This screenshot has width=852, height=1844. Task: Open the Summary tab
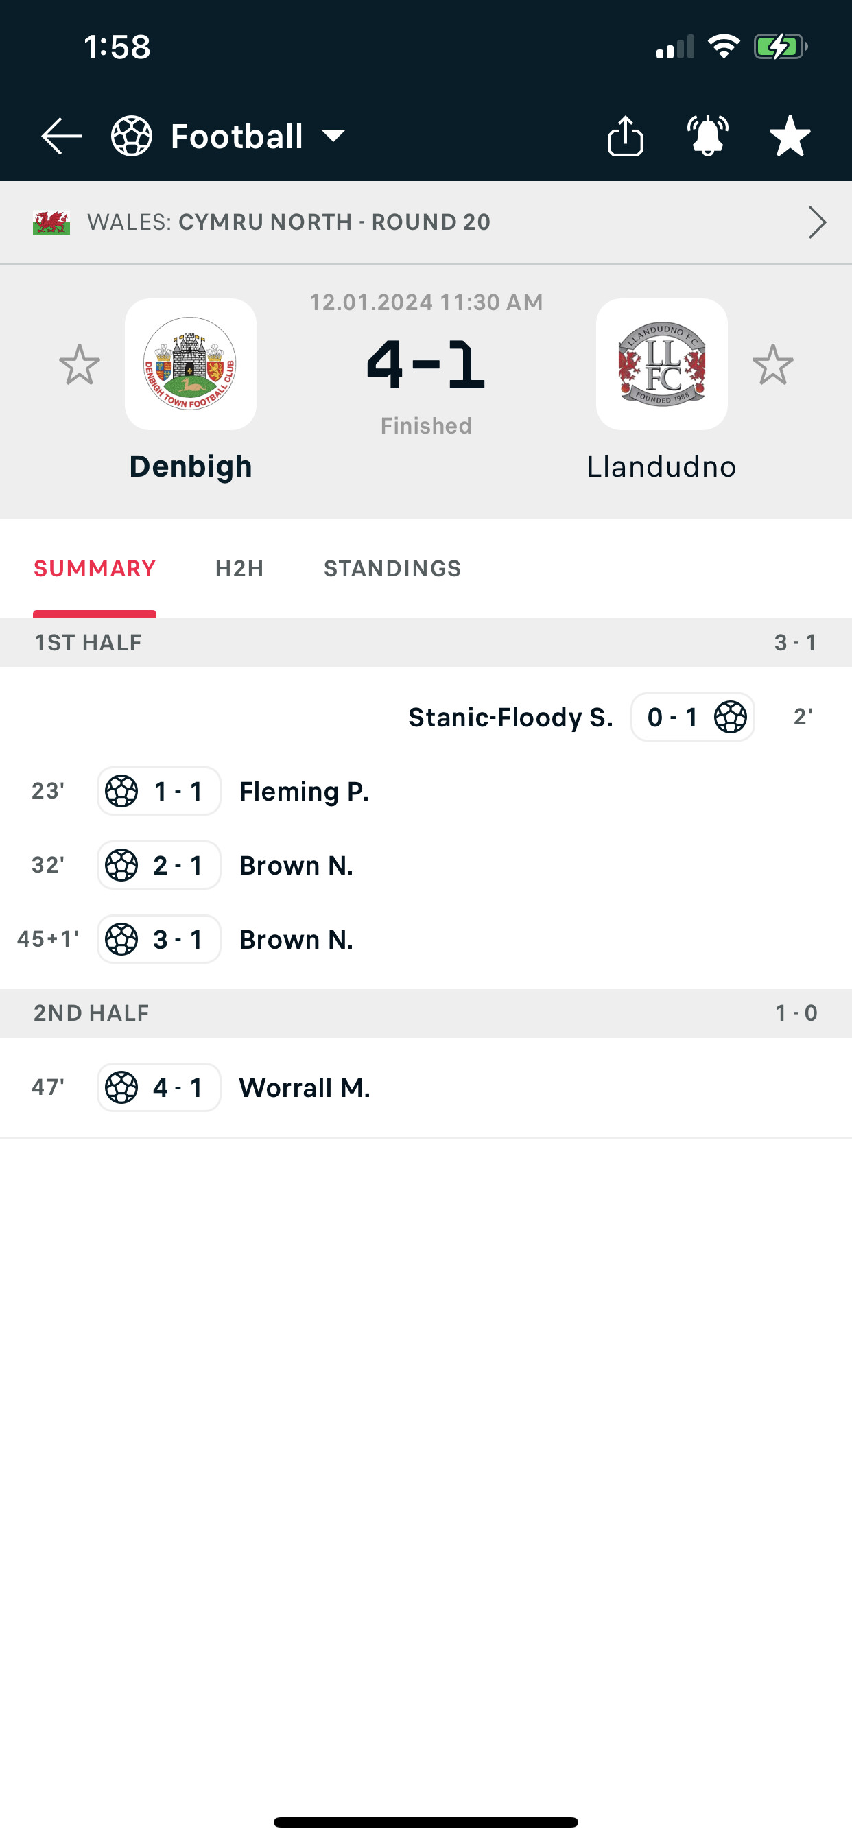tap(95, 569)
